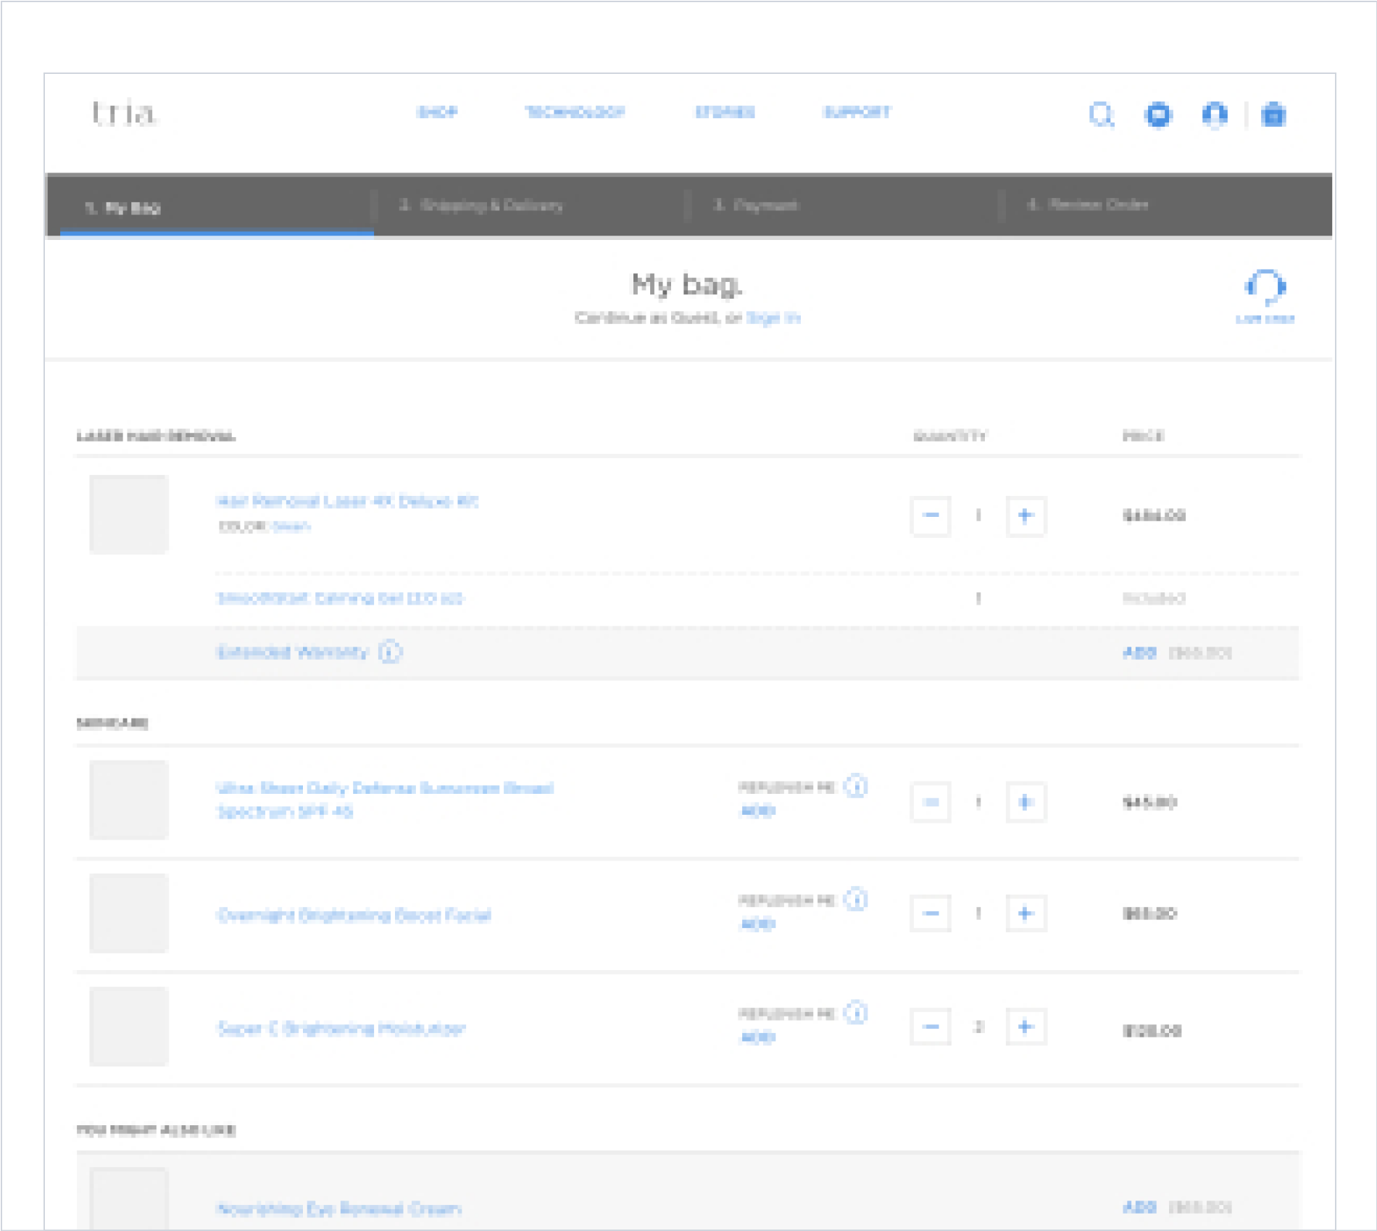Add Replenish Me for Overnight Brightening Facial
Viewport: 1377px width, 1231px height.
point(757,924)
